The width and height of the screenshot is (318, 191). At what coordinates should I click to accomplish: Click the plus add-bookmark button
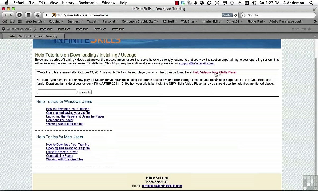(46, 15)
